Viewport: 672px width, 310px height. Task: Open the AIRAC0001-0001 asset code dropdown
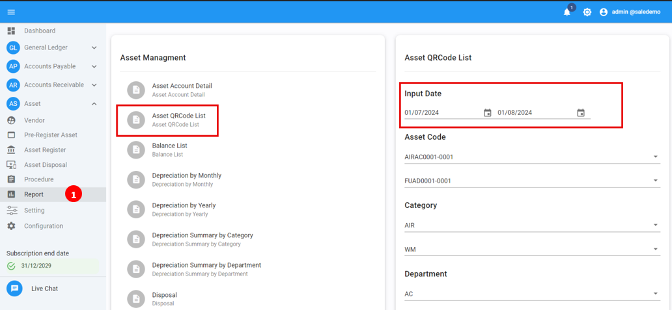click(x=655, y=157)
